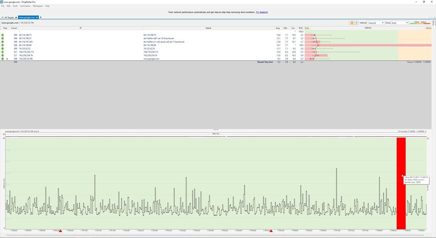This screenshot has height=238, width=436.
Task: Open the Summaries menu
Action: 25,6
